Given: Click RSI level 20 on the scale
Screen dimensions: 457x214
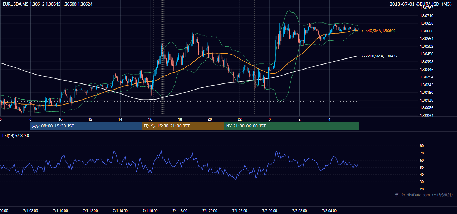Looking at the screenshot, I should 422,189.
